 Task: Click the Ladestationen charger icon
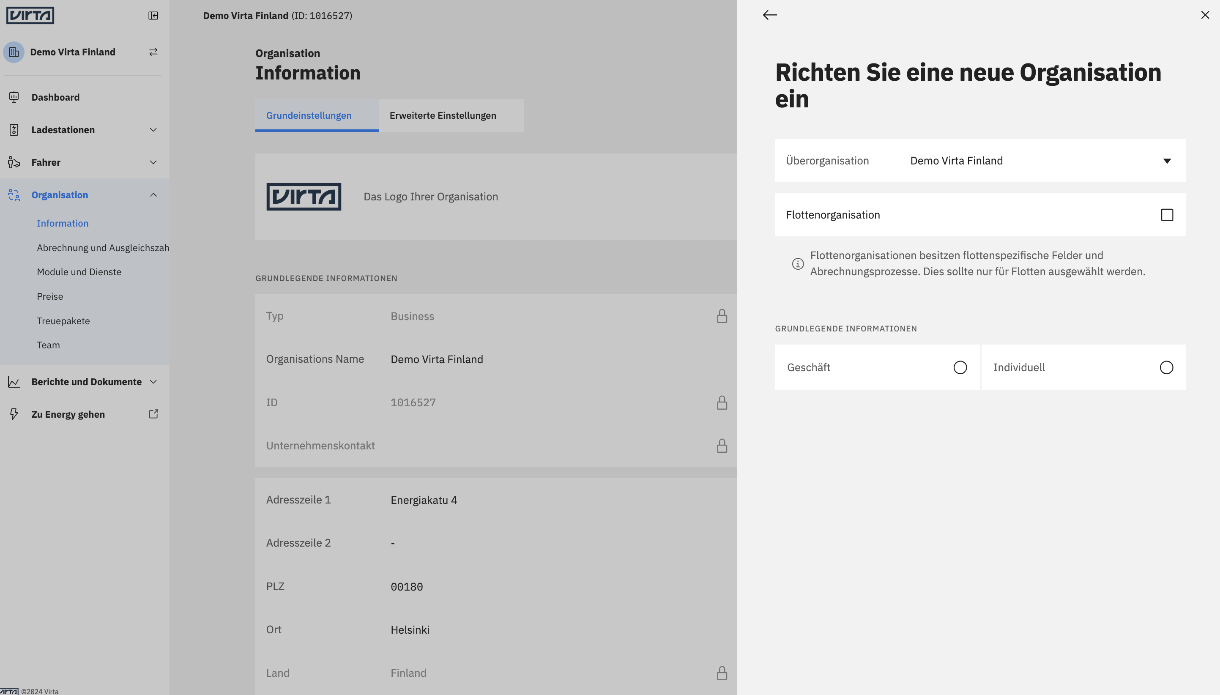point(14,130)
